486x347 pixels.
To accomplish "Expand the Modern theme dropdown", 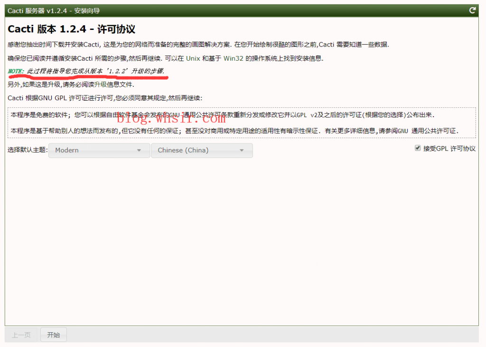I will [x=99, y=150].
